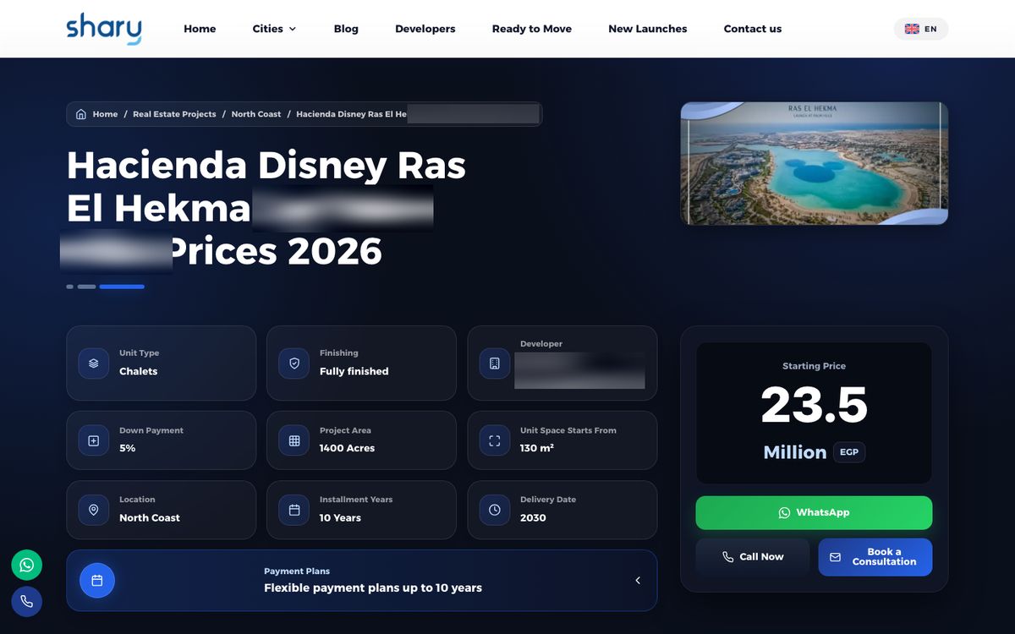The image size is (1015, 634).
Task: Click the Call Now button
Action: [x=753, y=557]
